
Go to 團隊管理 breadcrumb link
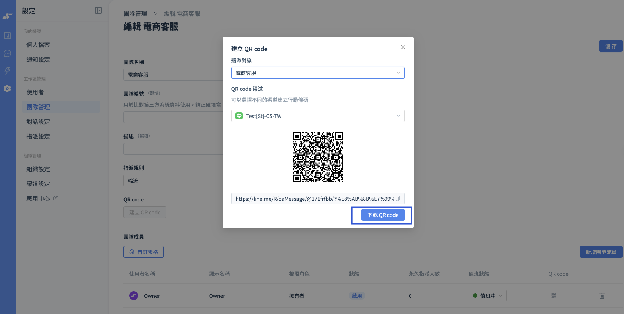pyautogui.click(x=135, y=14)
